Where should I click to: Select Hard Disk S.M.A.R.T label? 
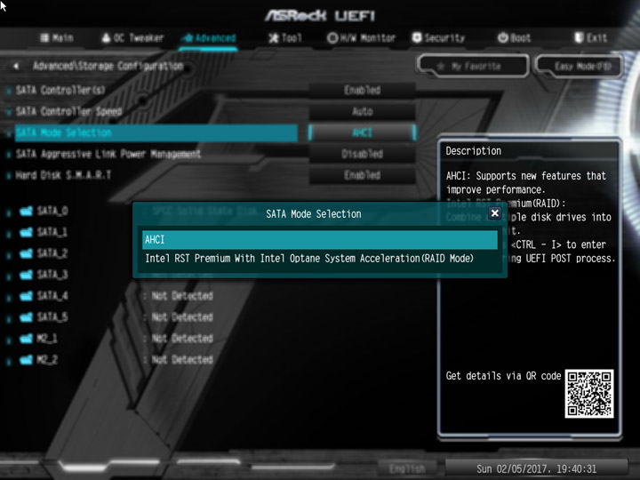pyautogui.click(x=63, y=175)
